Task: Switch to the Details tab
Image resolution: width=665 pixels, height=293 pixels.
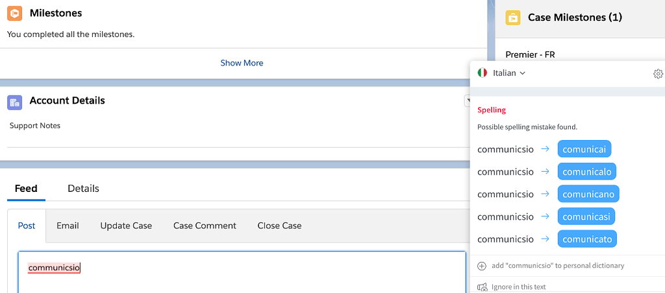Action: click(x=84, y=189)
